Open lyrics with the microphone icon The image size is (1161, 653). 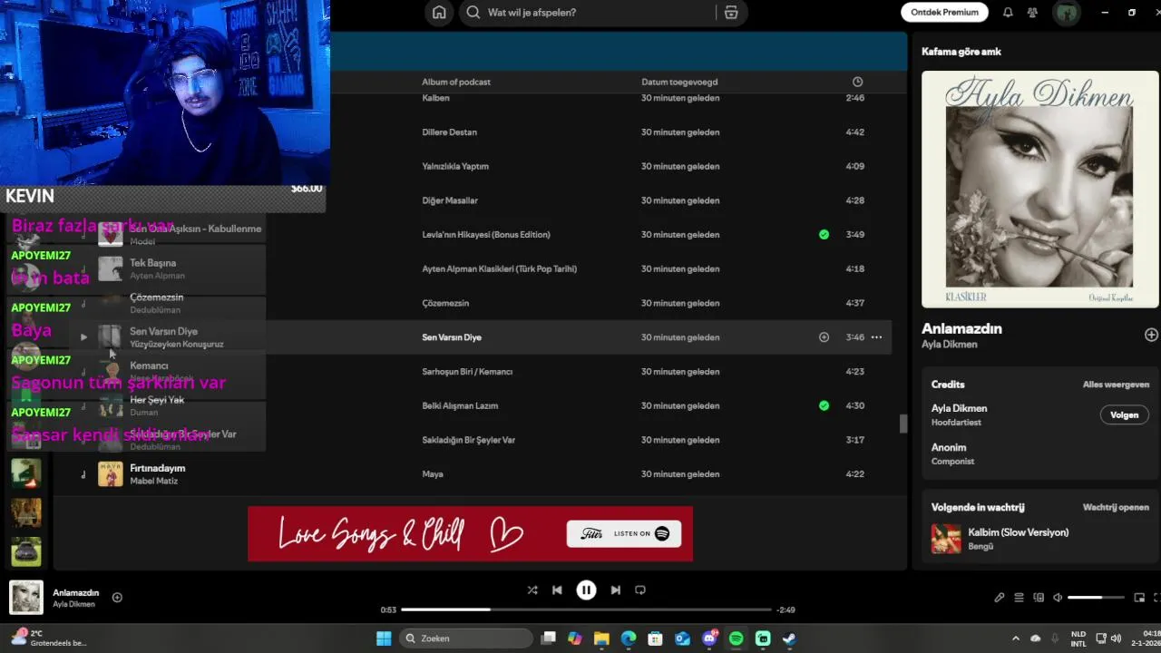point(999,598)
